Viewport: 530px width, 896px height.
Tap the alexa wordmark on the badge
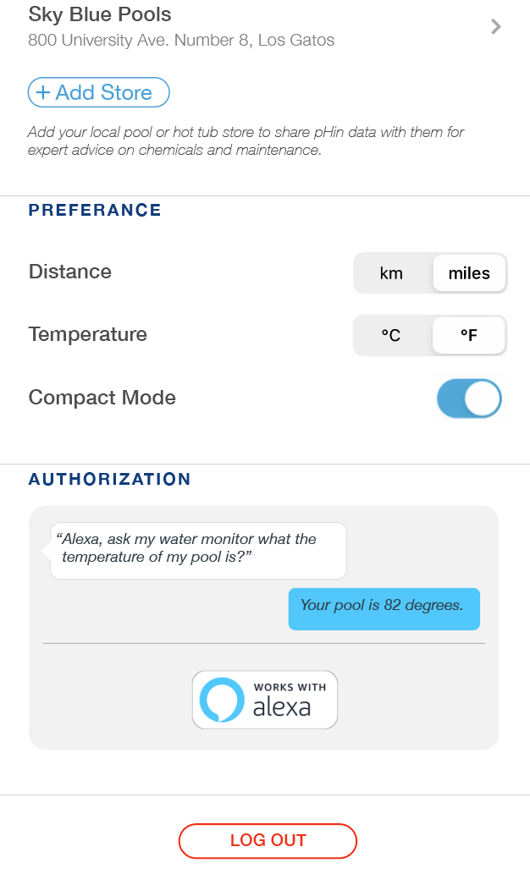(x=282, y=707)
